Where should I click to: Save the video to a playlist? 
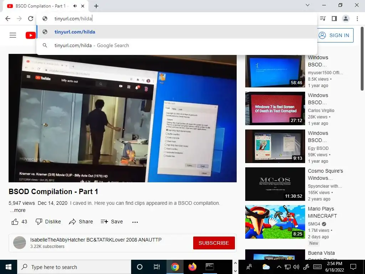tap(112, 222)
